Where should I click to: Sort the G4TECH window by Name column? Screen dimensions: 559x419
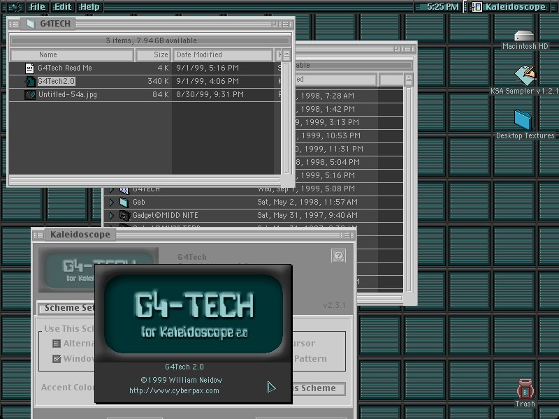click(x=72, y=55)
